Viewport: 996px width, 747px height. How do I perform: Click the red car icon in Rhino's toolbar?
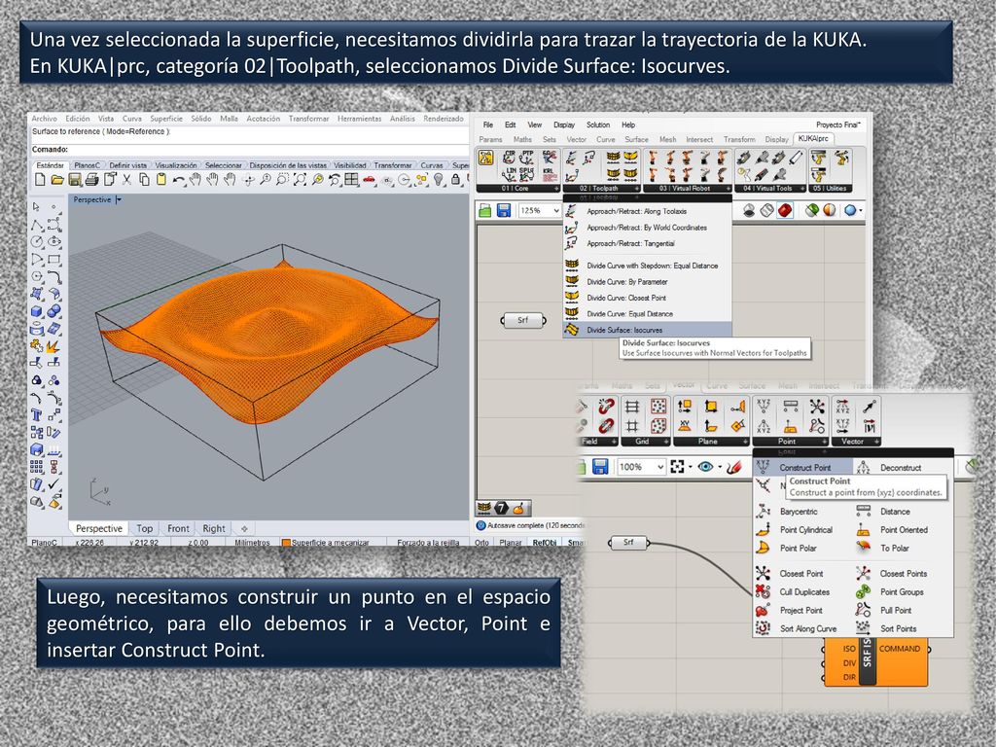click(x=369, y=180)
